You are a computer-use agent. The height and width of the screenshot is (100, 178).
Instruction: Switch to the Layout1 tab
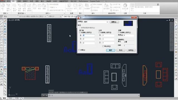pos(11,98)
